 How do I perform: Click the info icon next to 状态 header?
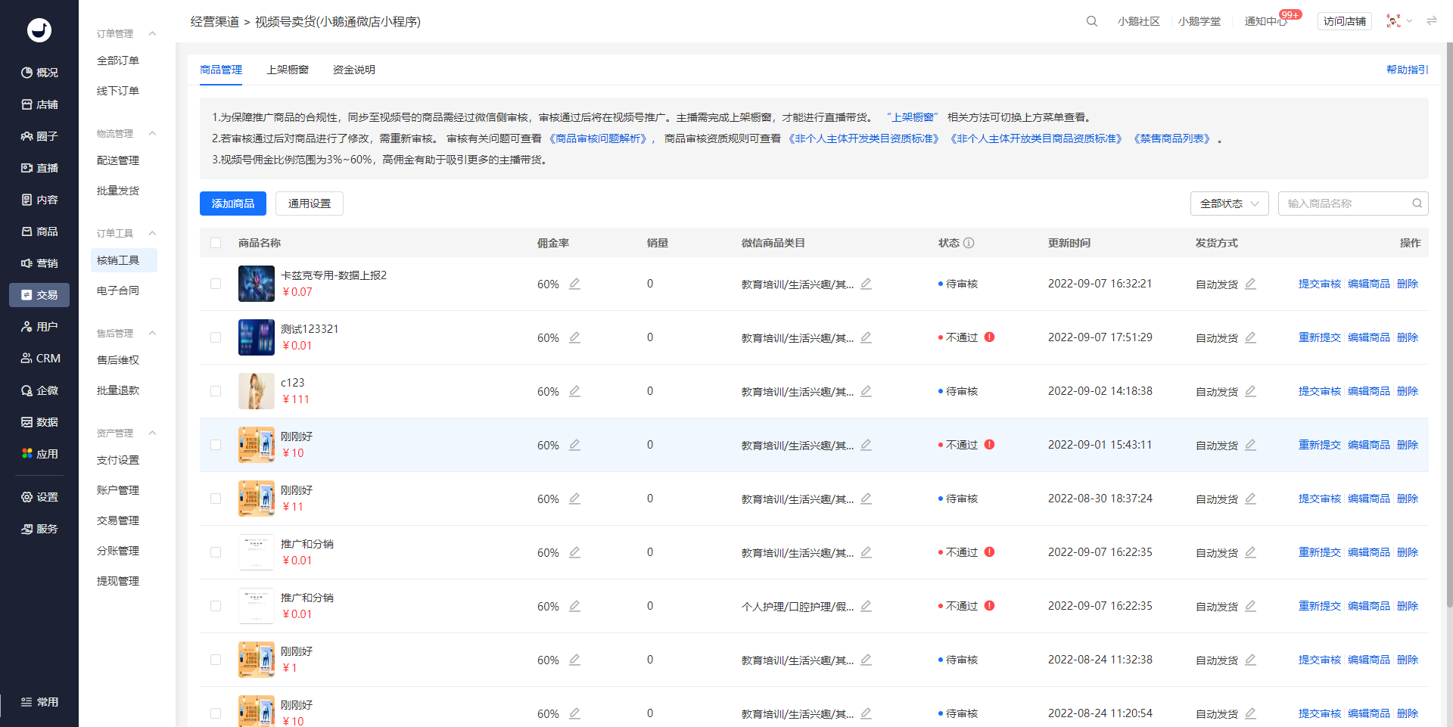tap(969, 243)
